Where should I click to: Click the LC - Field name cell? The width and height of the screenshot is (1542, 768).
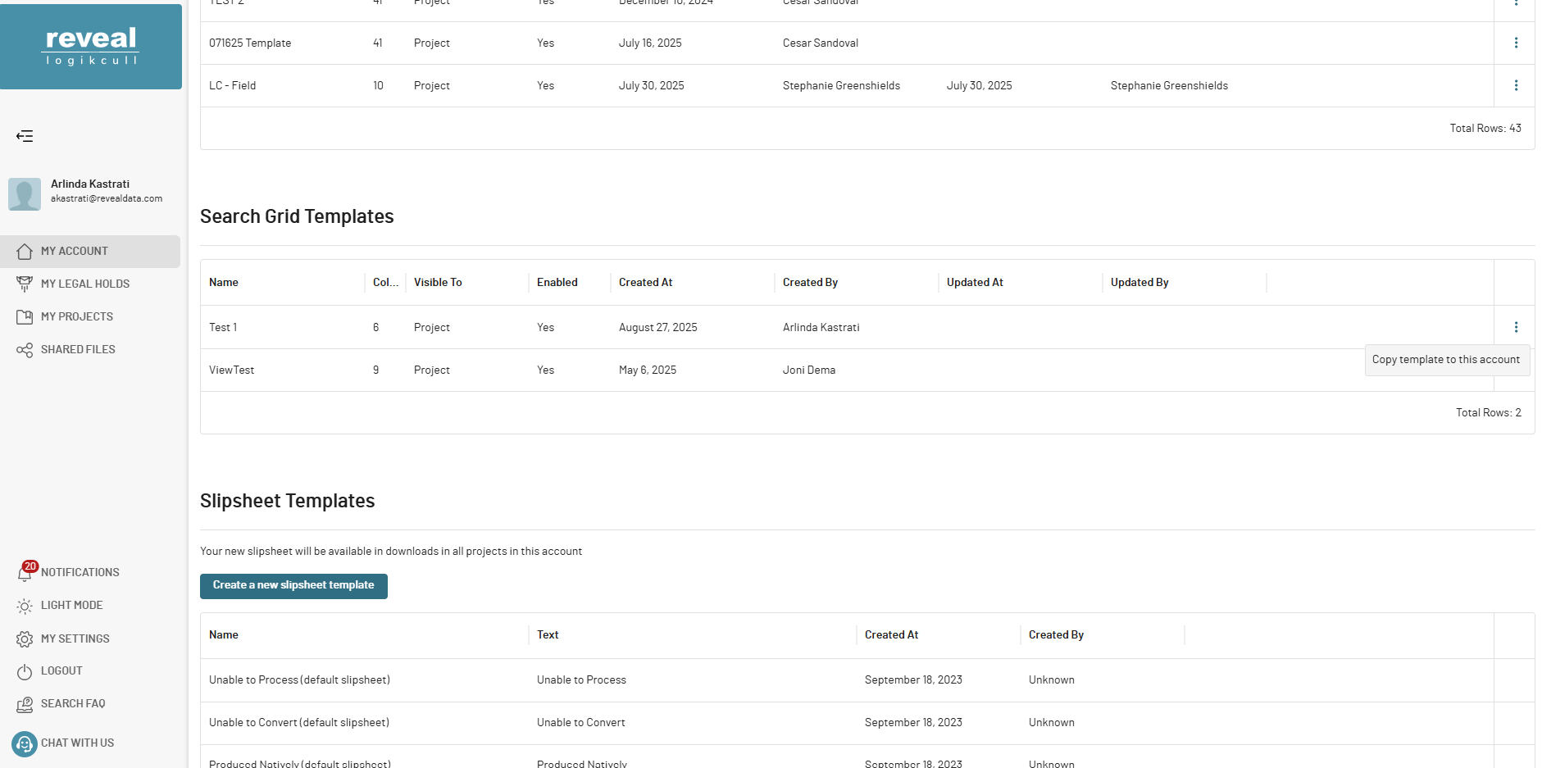pos(233,86)
